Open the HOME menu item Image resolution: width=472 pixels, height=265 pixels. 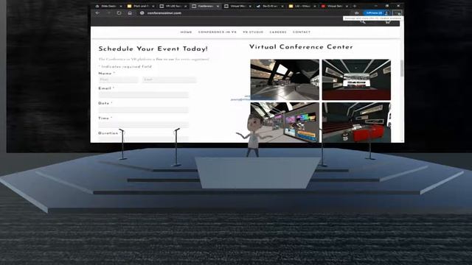point(186,32)
